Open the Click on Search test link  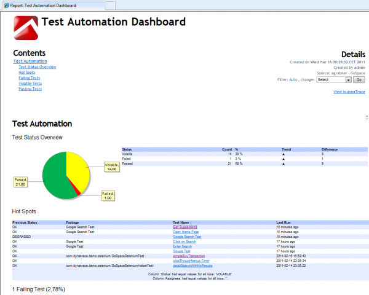pos(184,242)
